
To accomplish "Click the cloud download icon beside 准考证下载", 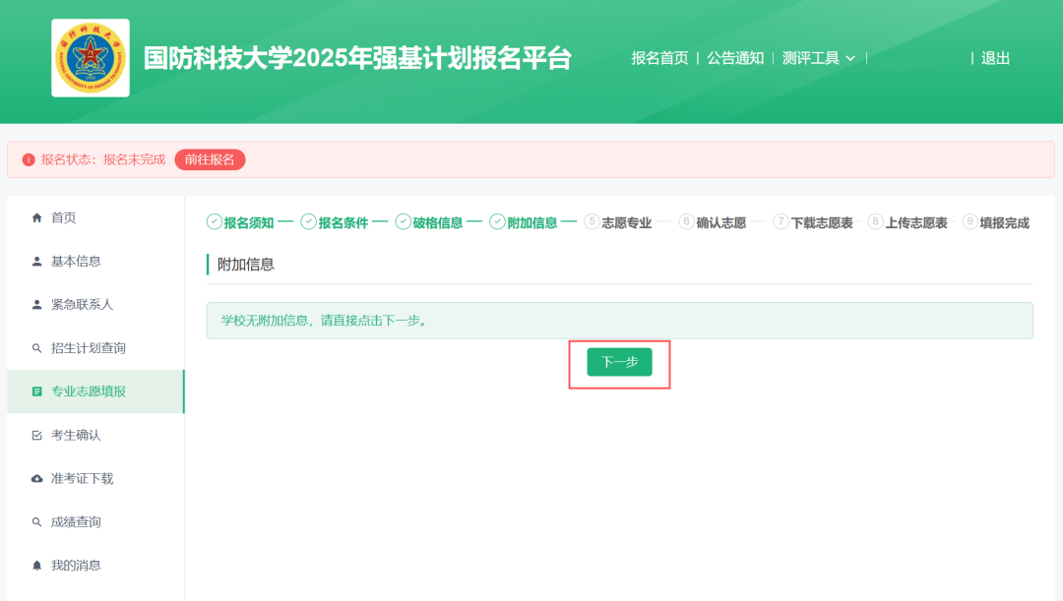I will click(36, 478).
